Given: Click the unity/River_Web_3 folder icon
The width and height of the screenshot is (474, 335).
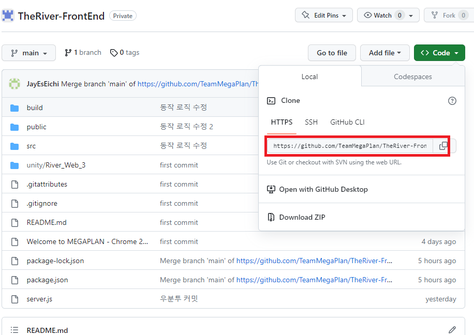Looking at the screenshot, I should pyautogui.click(x=14, y=165).
